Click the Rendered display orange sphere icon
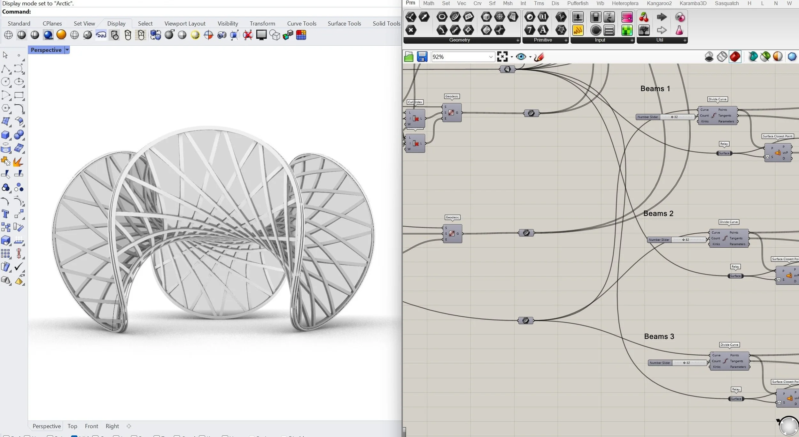This screenshot has width=799, height=437. (61, 35)
